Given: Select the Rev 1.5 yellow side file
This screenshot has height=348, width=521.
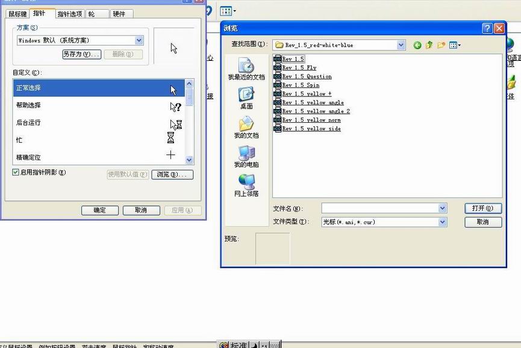Looking at the screenshot, I should pyautogui.click(x=307, y=128).
